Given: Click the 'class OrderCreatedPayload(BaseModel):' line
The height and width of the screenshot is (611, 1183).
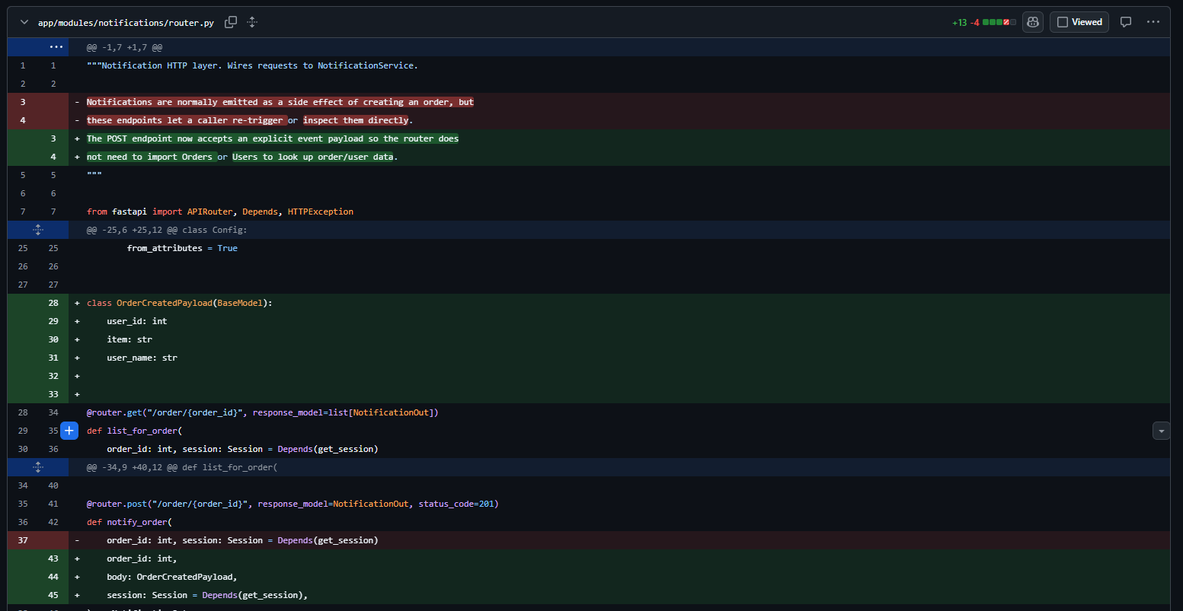Looking at the screenshot, I should point(179,303).
